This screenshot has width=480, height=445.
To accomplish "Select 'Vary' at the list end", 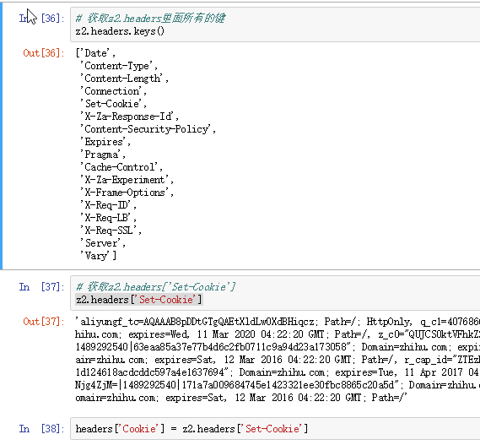I will (94, 256).
